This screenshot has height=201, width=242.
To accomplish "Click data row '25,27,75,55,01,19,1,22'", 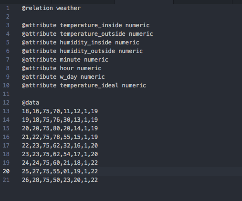I will click(x=60, y=171).
